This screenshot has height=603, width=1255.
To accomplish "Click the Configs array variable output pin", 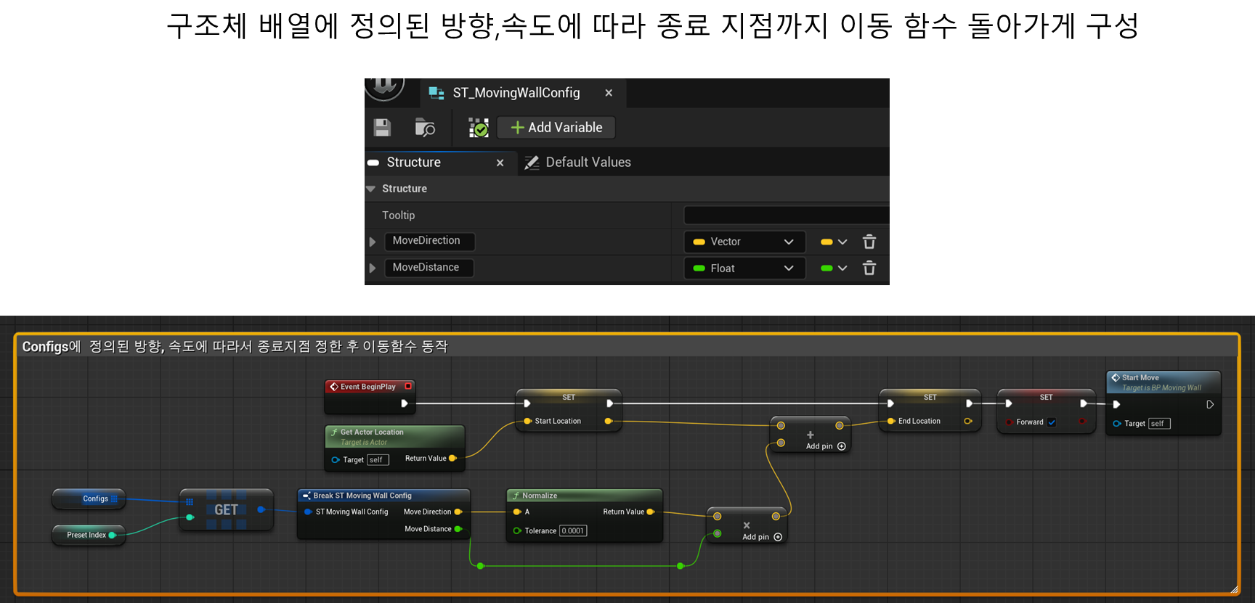I will coord(114,499).
